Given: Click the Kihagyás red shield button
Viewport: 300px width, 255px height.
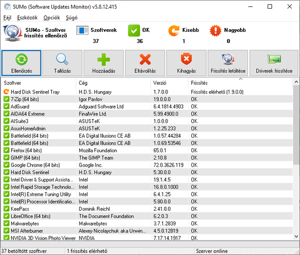Looking at the screenshot, I should [x=186, y=63].
